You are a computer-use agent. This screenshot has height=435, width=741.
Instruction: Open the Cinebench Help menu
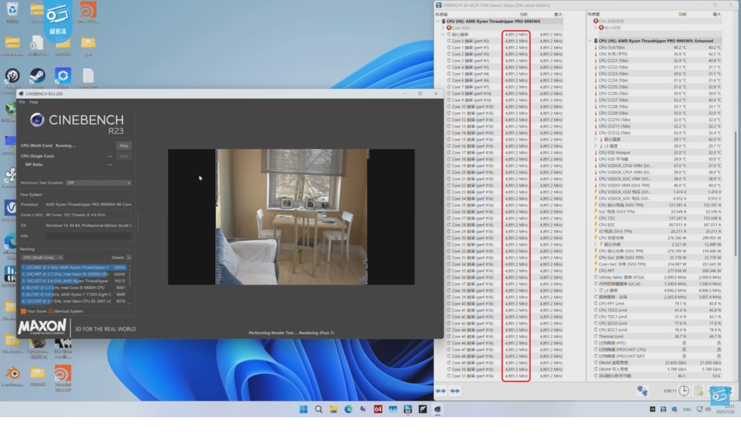point(34,102)
